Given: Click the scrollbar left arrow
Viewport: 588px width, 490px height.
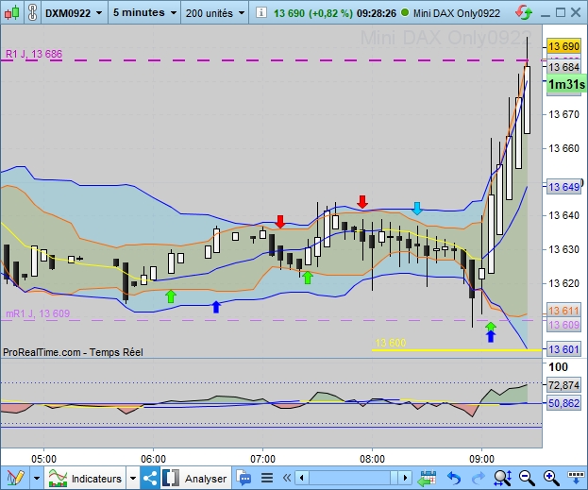Looking at the screenshot, I should 302,478.
